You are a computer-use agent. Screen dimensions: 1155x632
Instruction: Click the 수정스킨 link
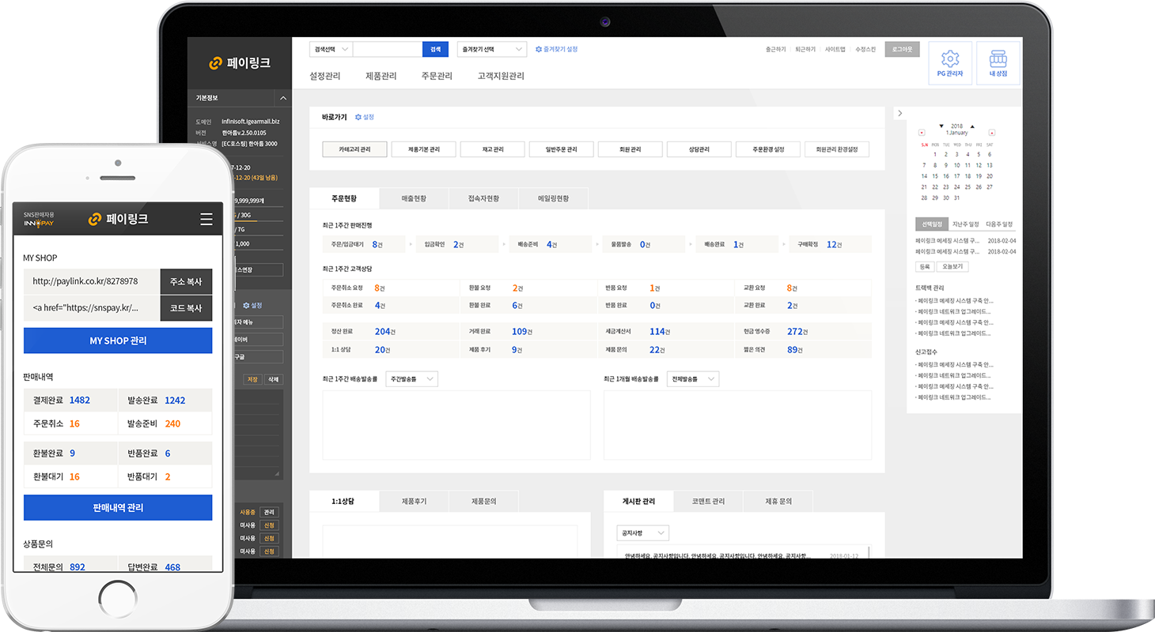tap(865, 49)
